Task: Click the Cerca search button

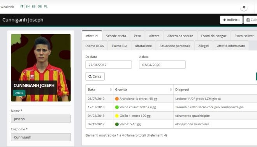Action: click(x=95, y=76)
